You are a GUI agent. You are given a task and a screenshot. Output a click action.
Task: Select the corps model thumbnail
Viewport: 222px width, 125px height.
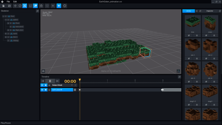click(210, 24)
